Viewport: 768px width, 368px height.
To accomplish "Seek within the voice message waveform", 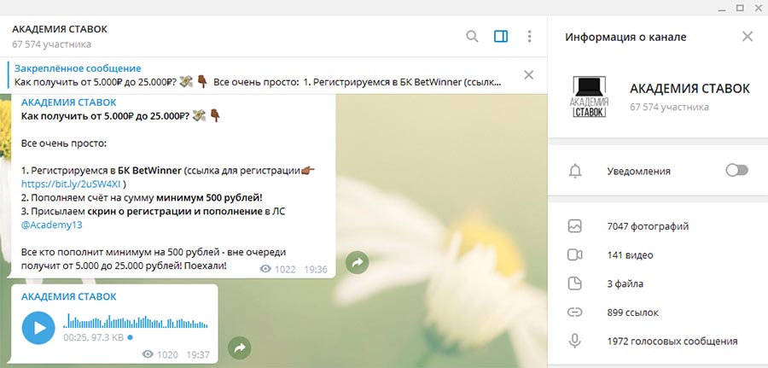I will click(136, 322).
